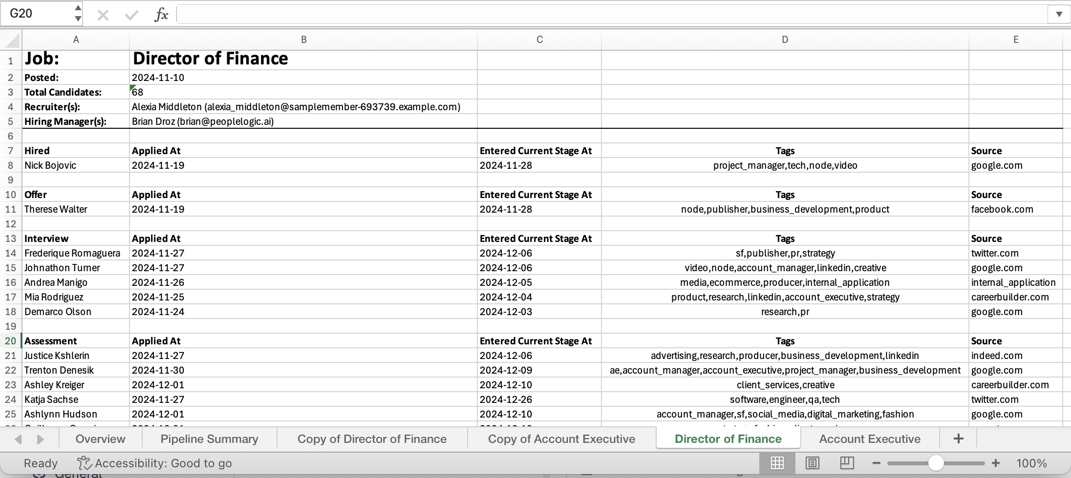The width and height of the screenshot is (1071, 478).
Task: Open the Pipeline Summary sheet tab
Action: 209,438
